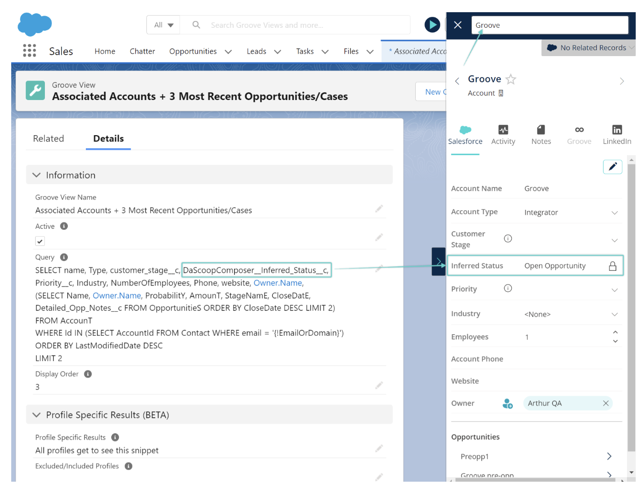Click the pencil edit button in side panel
The image size is (644, 489).
tap(613, 166)
